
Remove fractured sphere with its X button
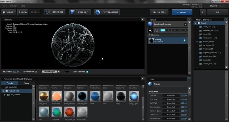(x=185, y=24)
